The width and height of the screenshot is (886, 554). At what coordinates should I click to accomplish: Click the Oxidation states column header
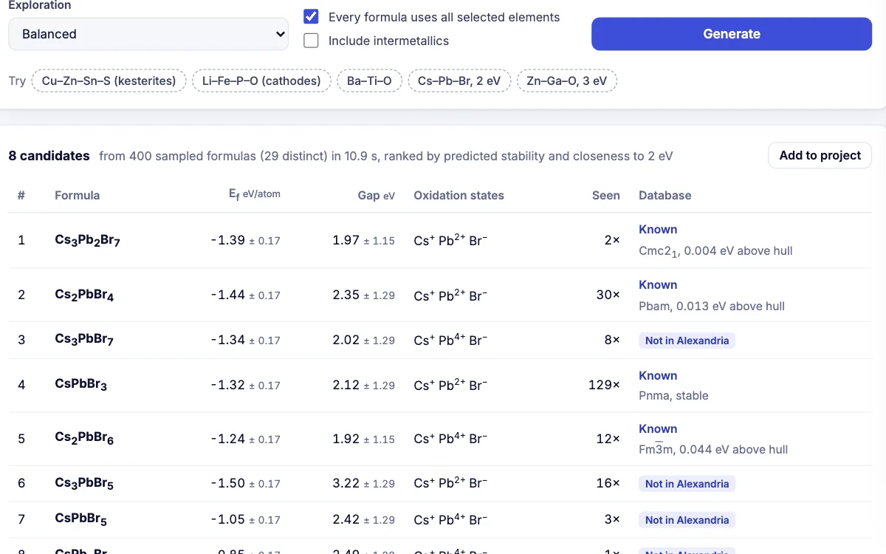pyautogui.click(x=459, y=196)
